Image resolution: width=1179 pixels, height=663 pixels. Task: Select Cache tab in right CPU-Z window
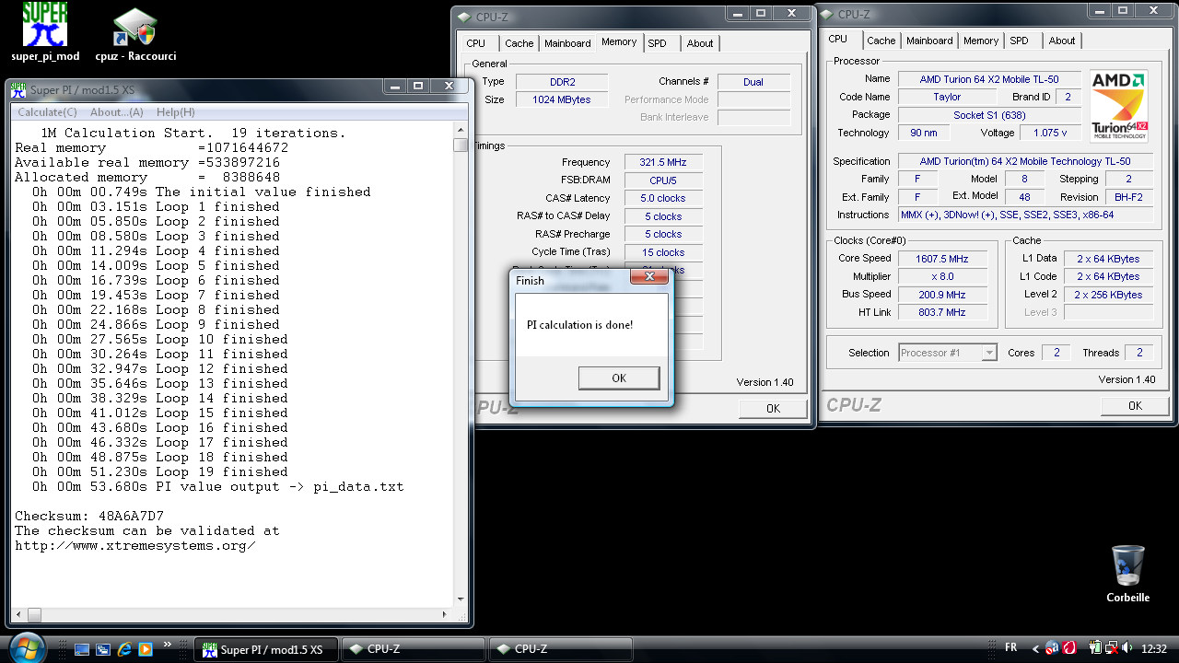coord(881,41)
